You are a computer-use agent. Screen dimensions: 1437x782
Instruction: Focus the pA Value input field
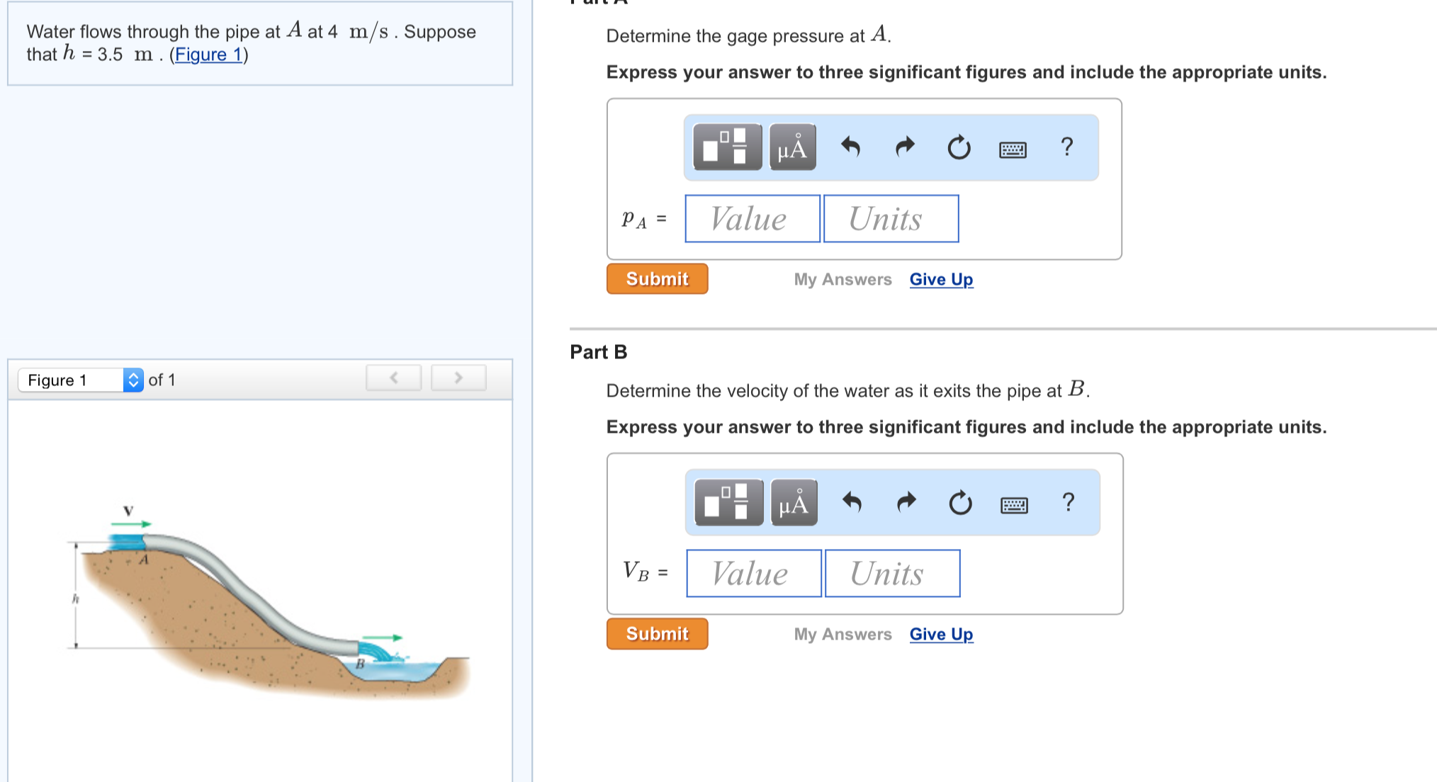click(x=753, y=218)
